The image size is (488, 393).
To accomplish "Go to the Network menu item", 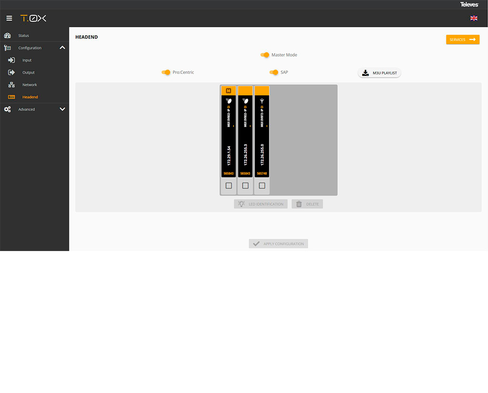I will (30, 85).
